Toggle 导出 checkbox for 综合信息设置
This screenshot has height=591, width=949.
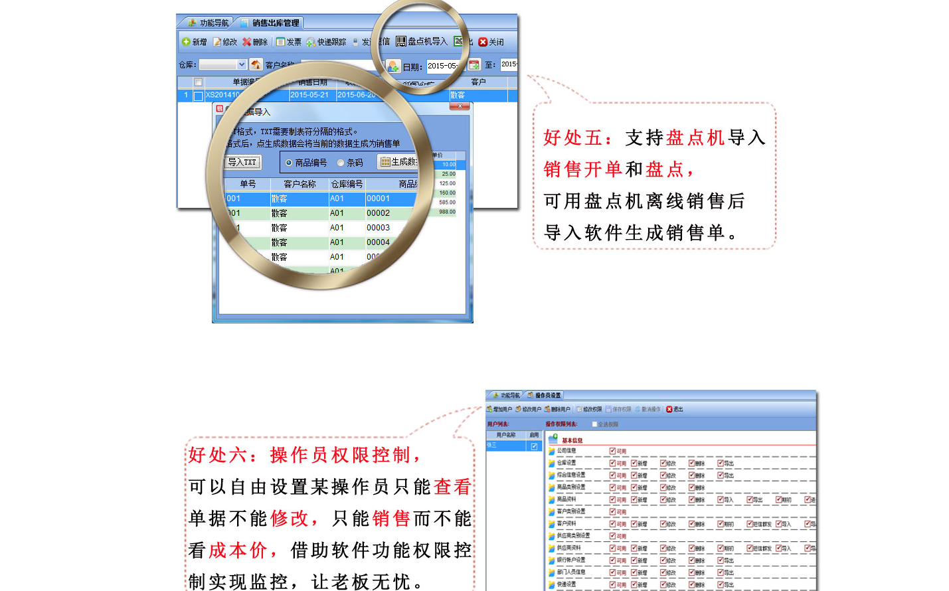(720, 475)
